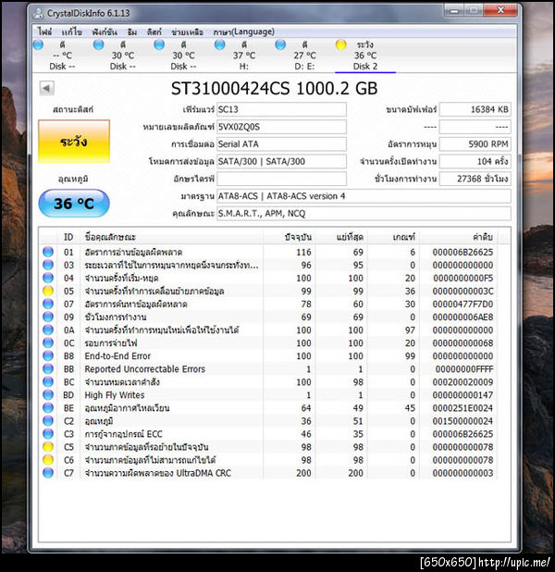Open the ธีม (Theme) menu
This screenshot has height=572, width=555.
coord(132,32)
